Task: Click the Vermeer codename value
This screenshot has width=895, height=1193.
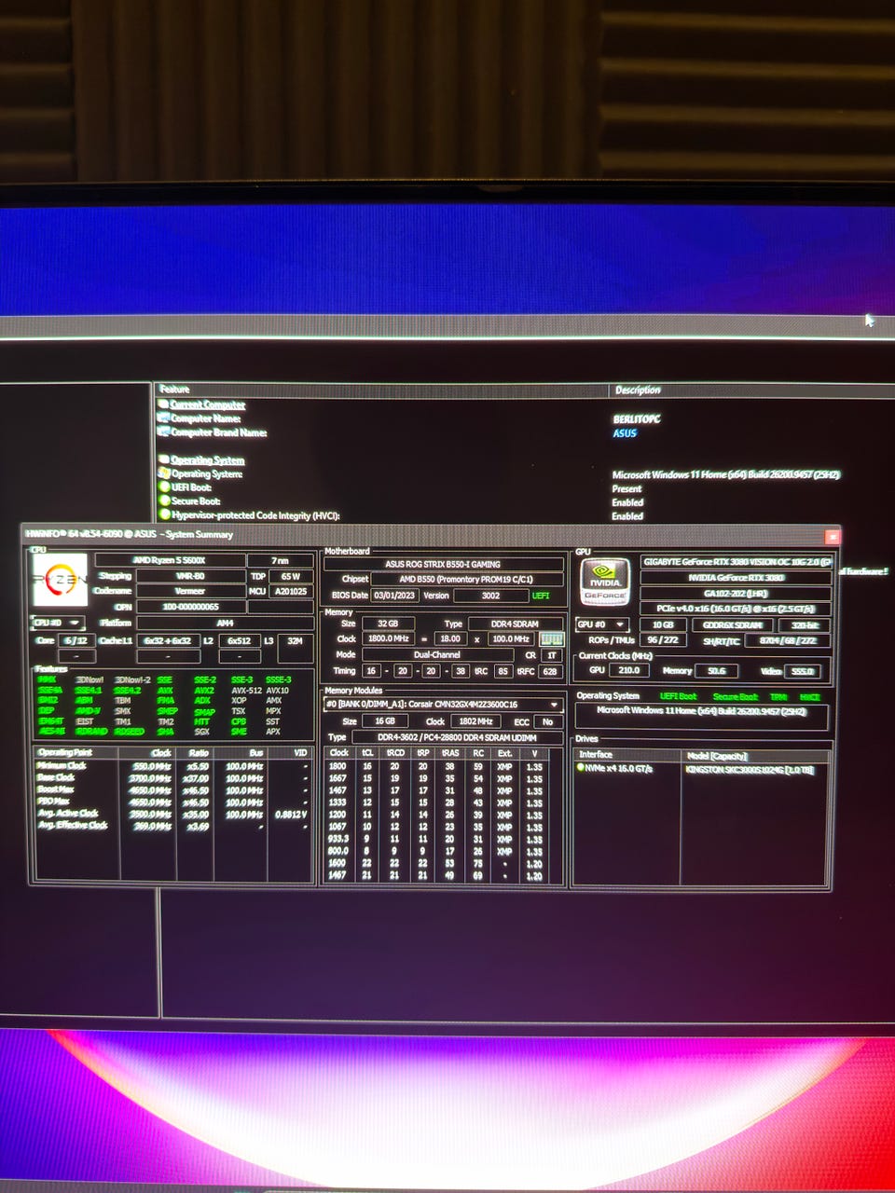Action: [x=190, y=591]
